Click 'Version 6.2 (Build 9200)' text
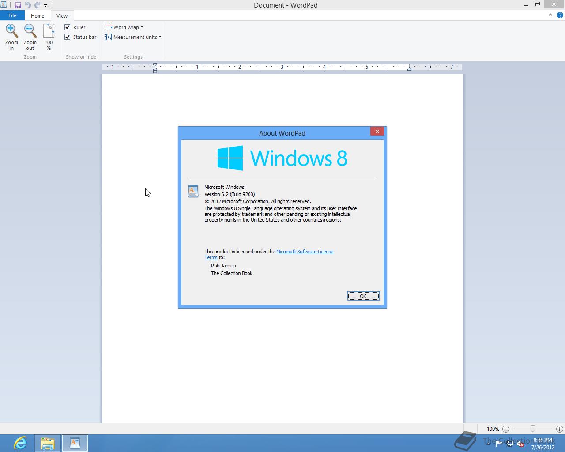Viewport: 565px width, 452px height. tap(230, 194)
